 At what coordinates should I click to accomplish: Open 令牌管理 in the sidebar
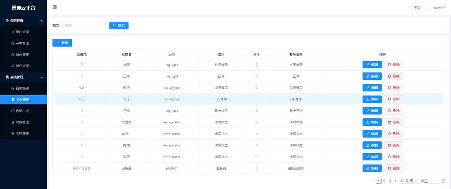[x=23, y=134]
